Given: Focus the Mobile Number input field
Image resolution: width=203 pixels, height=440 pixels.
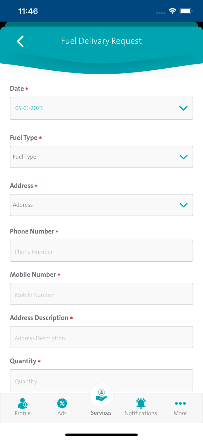Looking at the screenshot, I should tap(101, 294).
